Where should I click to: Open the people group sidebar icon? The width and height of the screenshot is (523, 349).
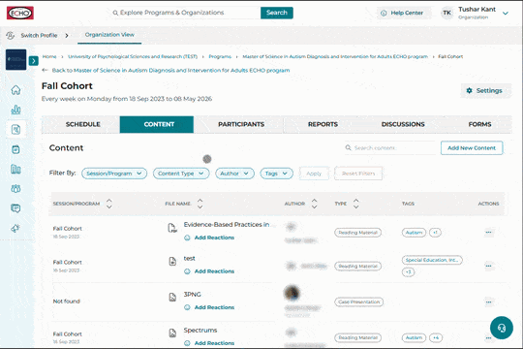pyautogui.click(x=15, y=189)
